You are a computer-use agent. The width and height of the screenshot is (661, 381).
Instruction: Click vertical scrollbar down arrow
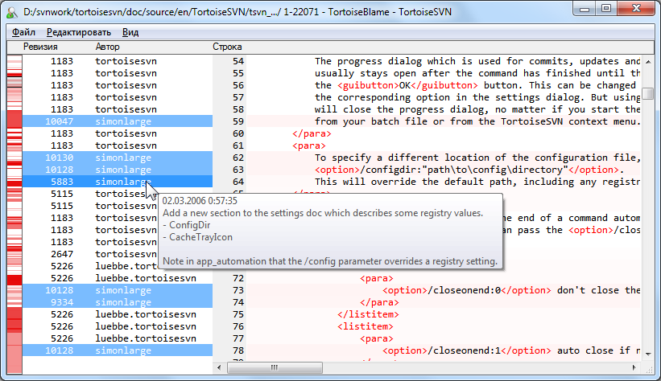[648, 354]
